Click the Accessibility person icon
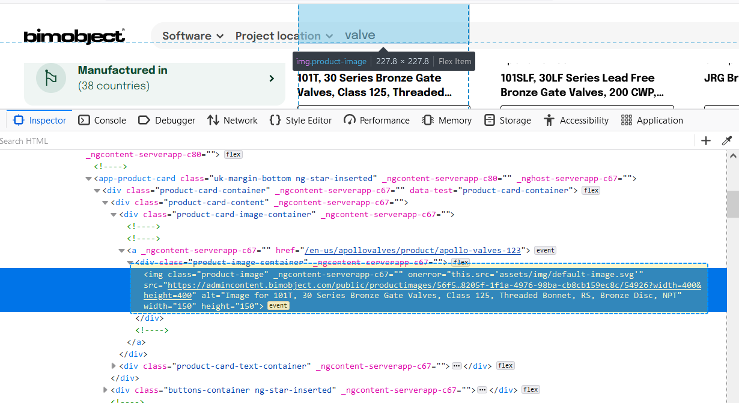The width and height of the screenshot is (739, 403). 549,121
